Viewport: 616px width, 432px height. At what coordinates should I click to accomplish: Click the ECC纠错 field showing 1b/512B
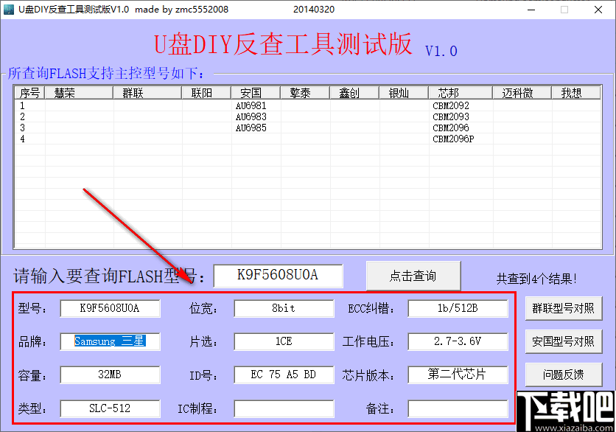pos(458,308)
